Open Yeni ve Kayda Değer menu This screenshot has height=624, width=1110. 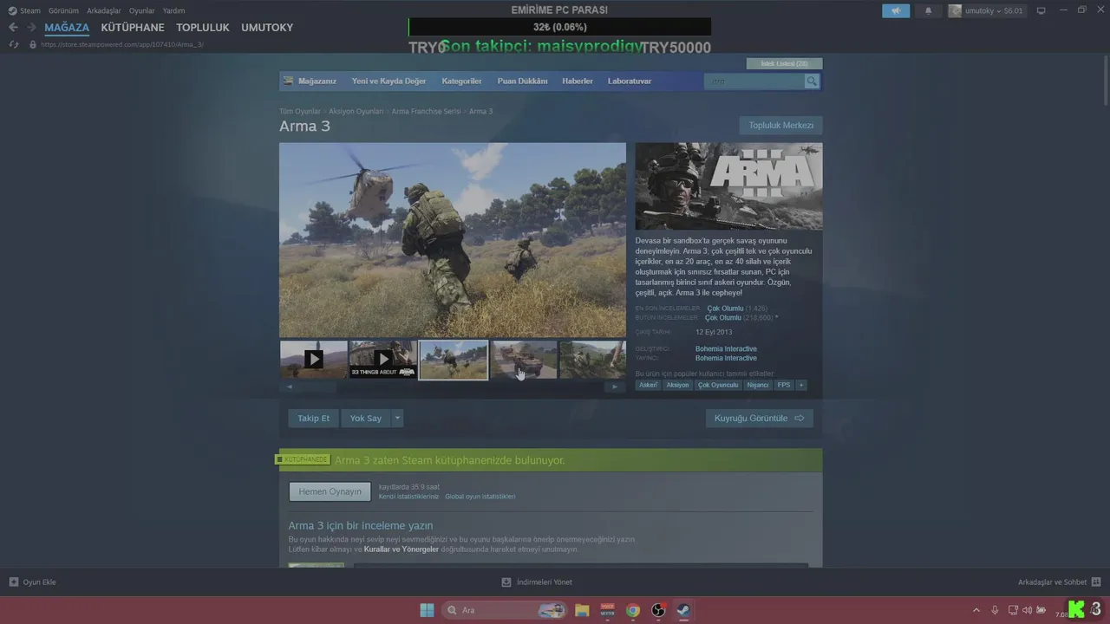[x=388, y=81]
